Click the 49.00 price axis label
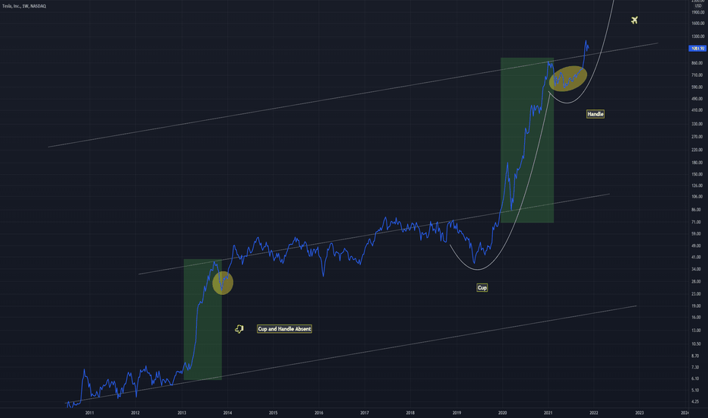 [697, 245]
